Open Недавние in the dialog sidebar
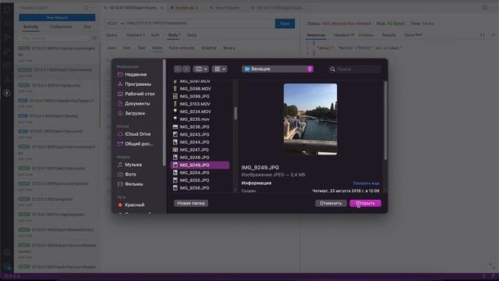This screenshot has width=499, height=281. click(133, 74)
